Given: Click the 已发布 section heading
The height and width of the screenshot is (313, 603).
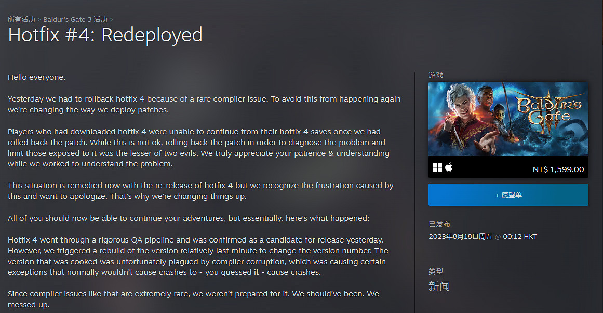Looking at the screenshot, I should [439, 224].
